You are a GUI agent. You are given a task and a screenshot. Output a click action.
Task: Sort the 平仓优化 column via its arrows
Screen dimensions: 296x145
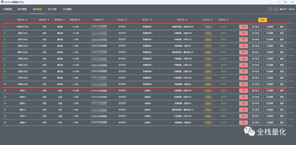point(126,20)
